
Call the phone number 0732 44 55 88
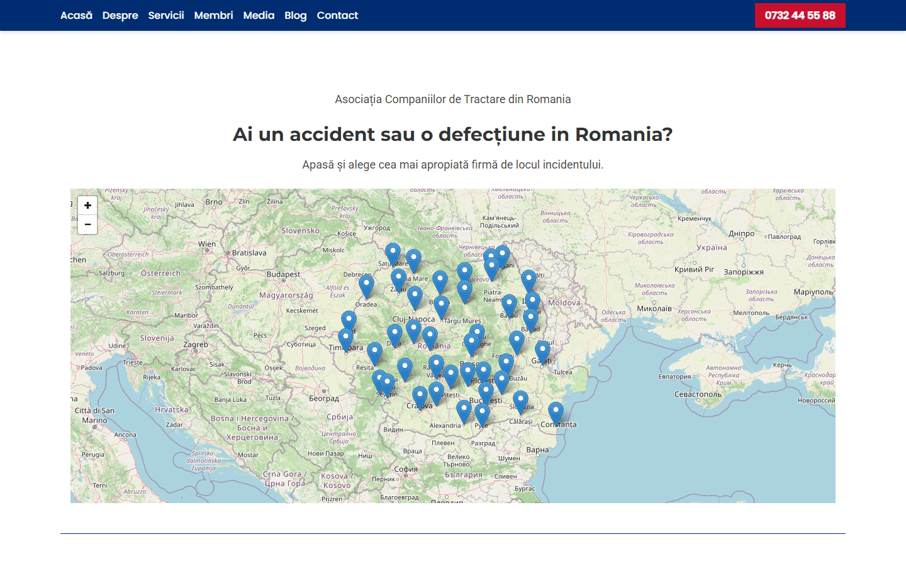(x=800, y=15)
